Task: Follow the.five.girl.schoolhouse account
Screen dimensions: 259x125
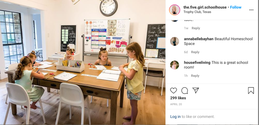Action: 236,7
